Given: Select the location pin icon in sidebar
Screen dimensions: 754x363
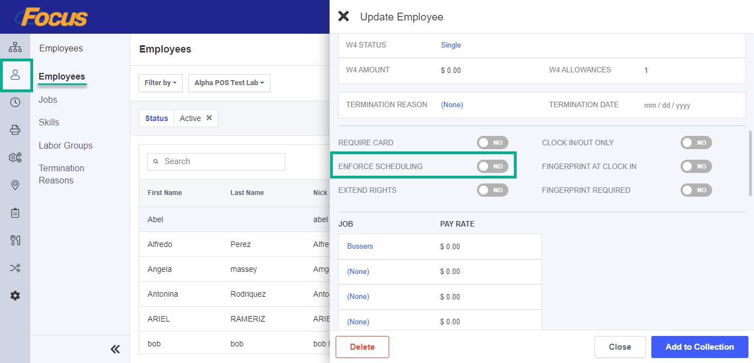Looking at the screenshot, I should point(15,185).
